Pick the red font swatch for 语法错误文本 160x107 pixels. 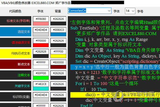click(41, 45)
